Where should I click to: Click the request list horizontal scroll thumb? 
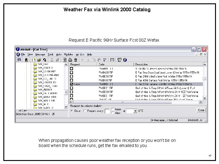tap(122, 102)
